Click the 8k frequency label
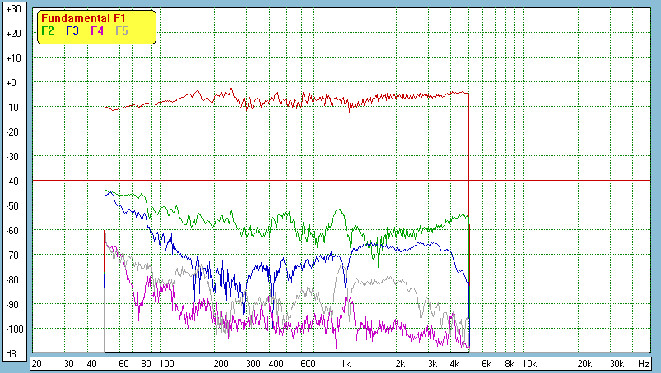The height and width of the screenshot is (373, 661). (x=510, y=364)
